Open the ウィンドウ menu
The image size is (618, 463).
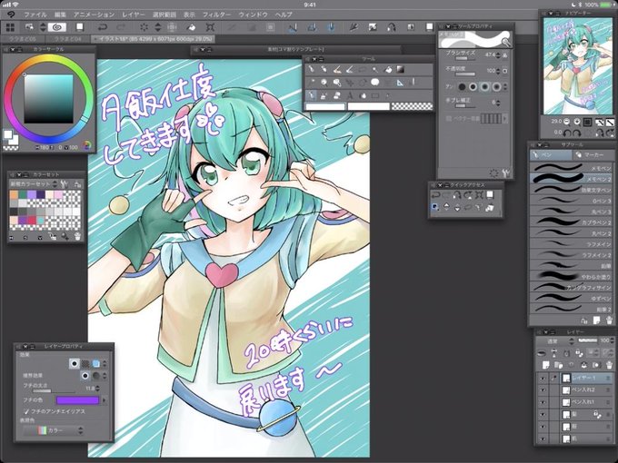(253, 15)
